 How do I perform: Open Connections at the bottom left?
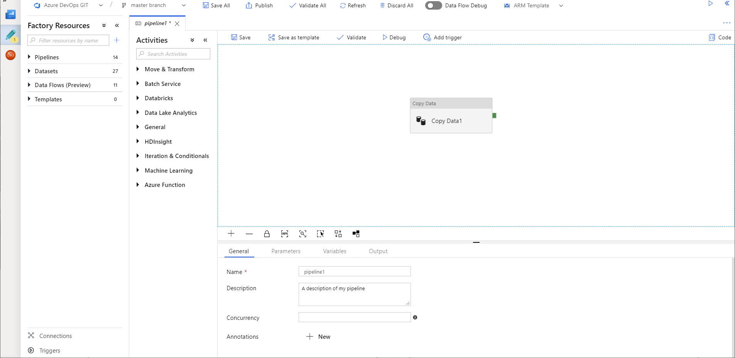point(50,336)
